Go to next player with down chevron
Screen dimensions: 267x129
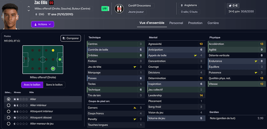29,11
